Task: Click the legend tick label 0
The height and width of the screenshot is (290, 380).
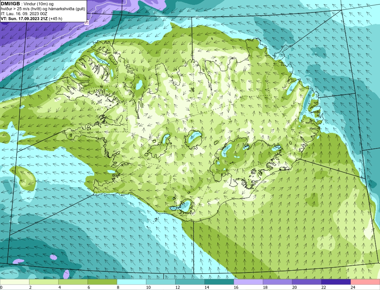Action: click(1, 287)
